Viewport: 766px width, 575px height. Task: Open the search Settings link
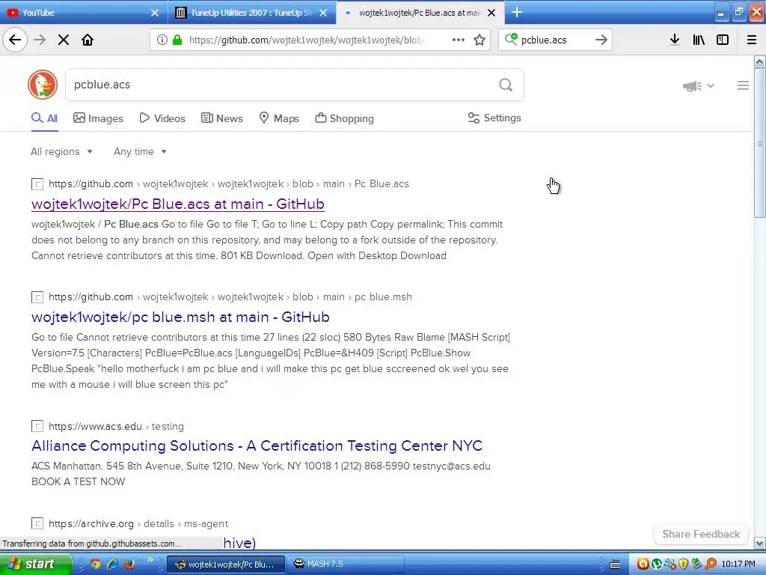pyautogui.click(x=494, y=118)
